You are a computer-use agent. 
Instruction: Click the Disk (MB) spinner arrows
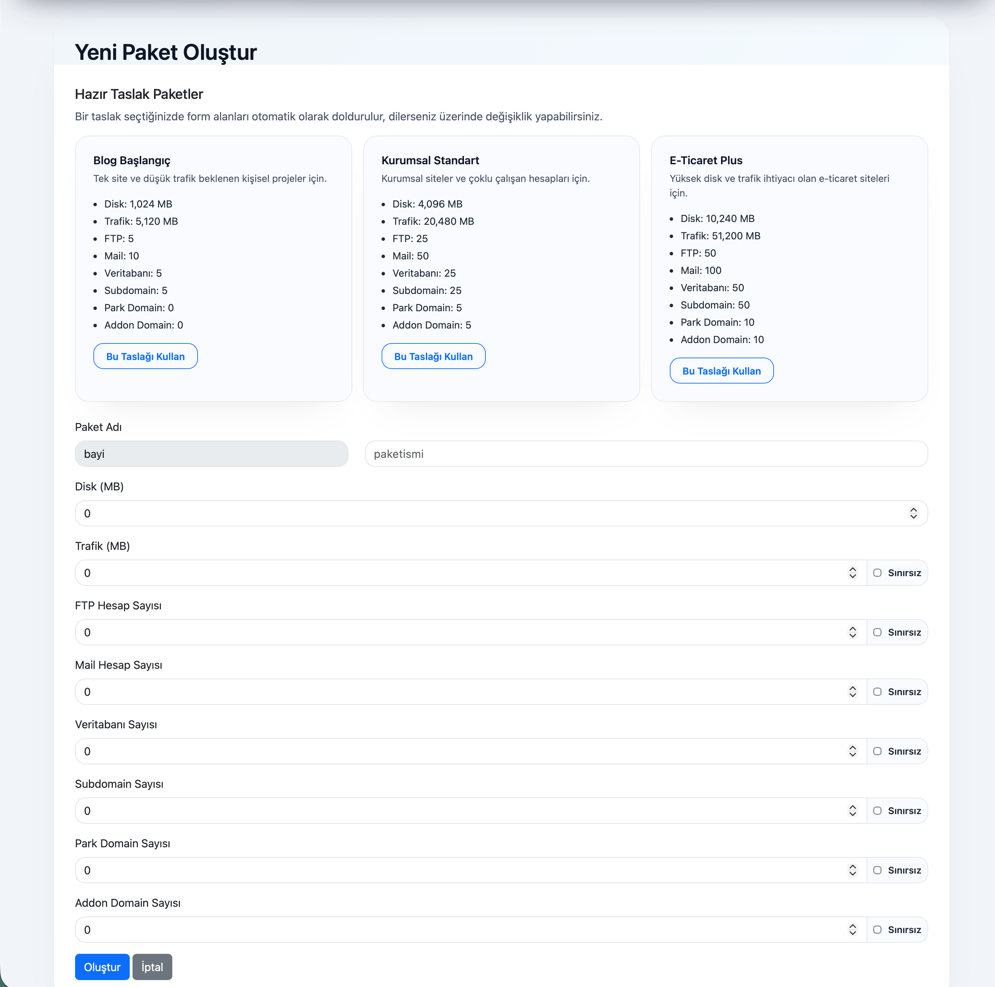[913, 513]
